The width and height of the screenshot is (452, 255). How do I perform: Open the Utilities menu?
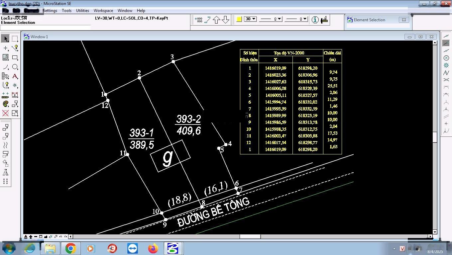tap(82, 11)
